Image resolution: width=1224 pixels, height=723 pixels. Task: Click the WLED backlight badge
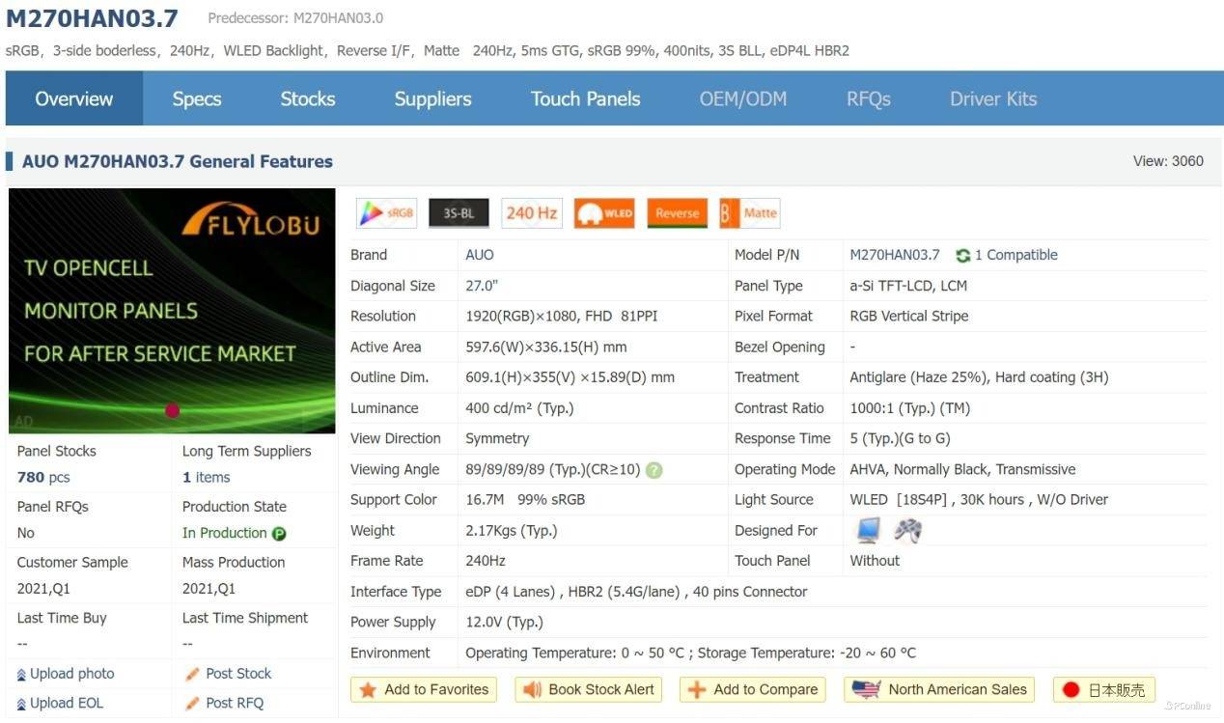tap(604, 213)
